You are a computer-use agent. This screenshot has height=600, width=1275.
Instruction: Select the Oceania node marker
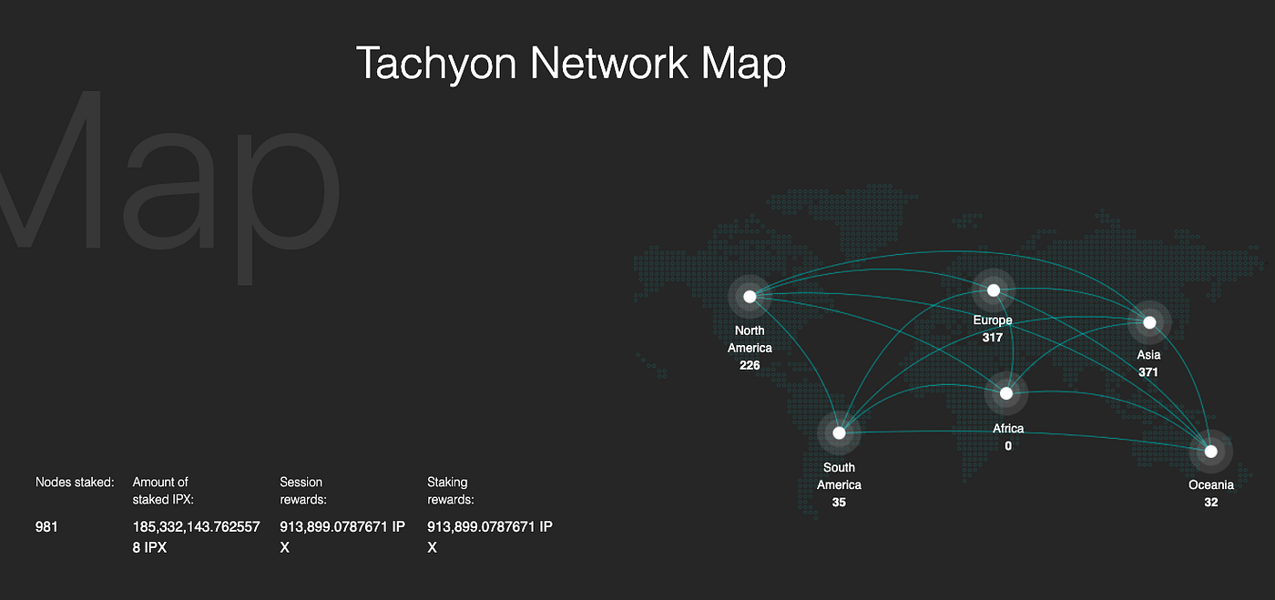point(1210,451)
